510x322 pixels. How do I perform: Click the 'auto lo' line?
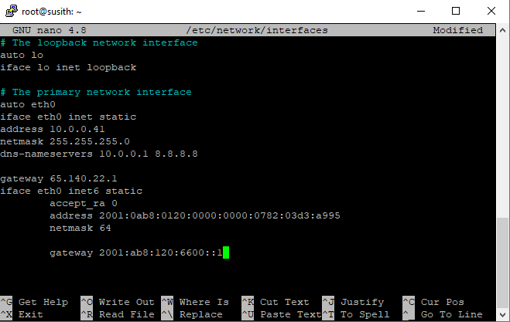tap(22, 55)
